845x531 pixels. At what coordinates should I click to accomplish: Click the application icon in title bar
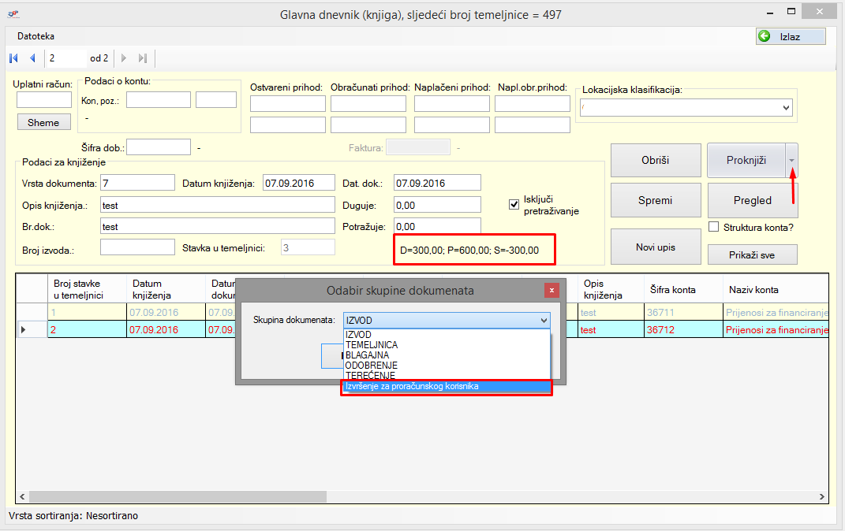coord(14,14)
